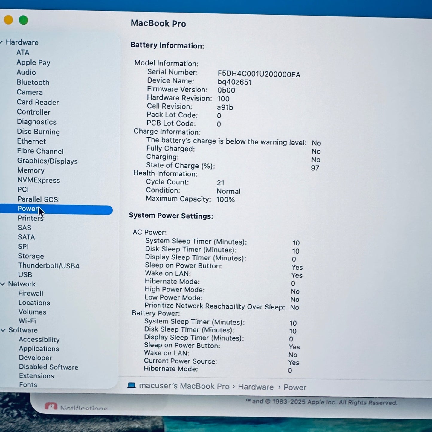Collapse the Software section
The width and height of the screenshot is (432, 432).
click(x=3, y=330)
